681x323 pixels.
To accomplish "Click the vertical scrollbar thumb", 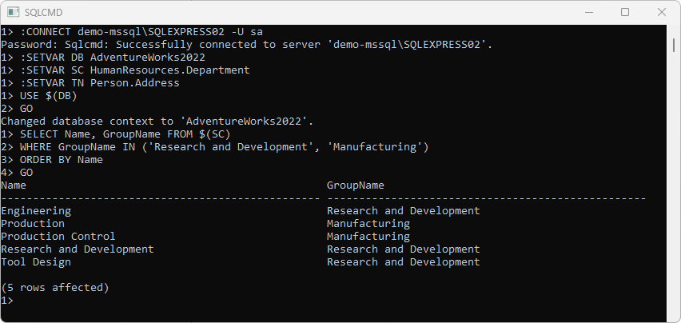I will pos(674,44).
